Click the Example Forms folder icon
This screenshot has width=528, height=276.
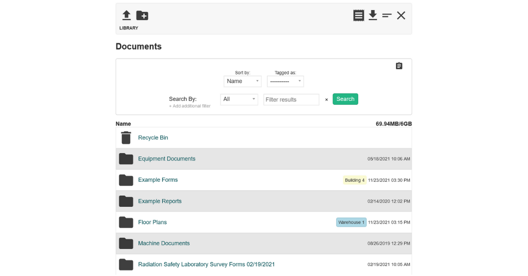126,180
